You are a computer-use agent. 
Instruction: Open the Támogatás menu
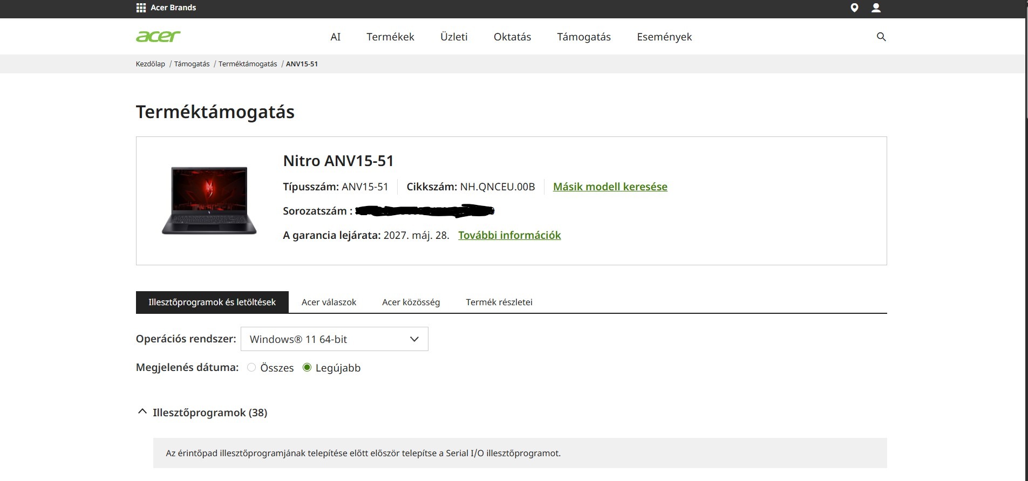[584, 37]
